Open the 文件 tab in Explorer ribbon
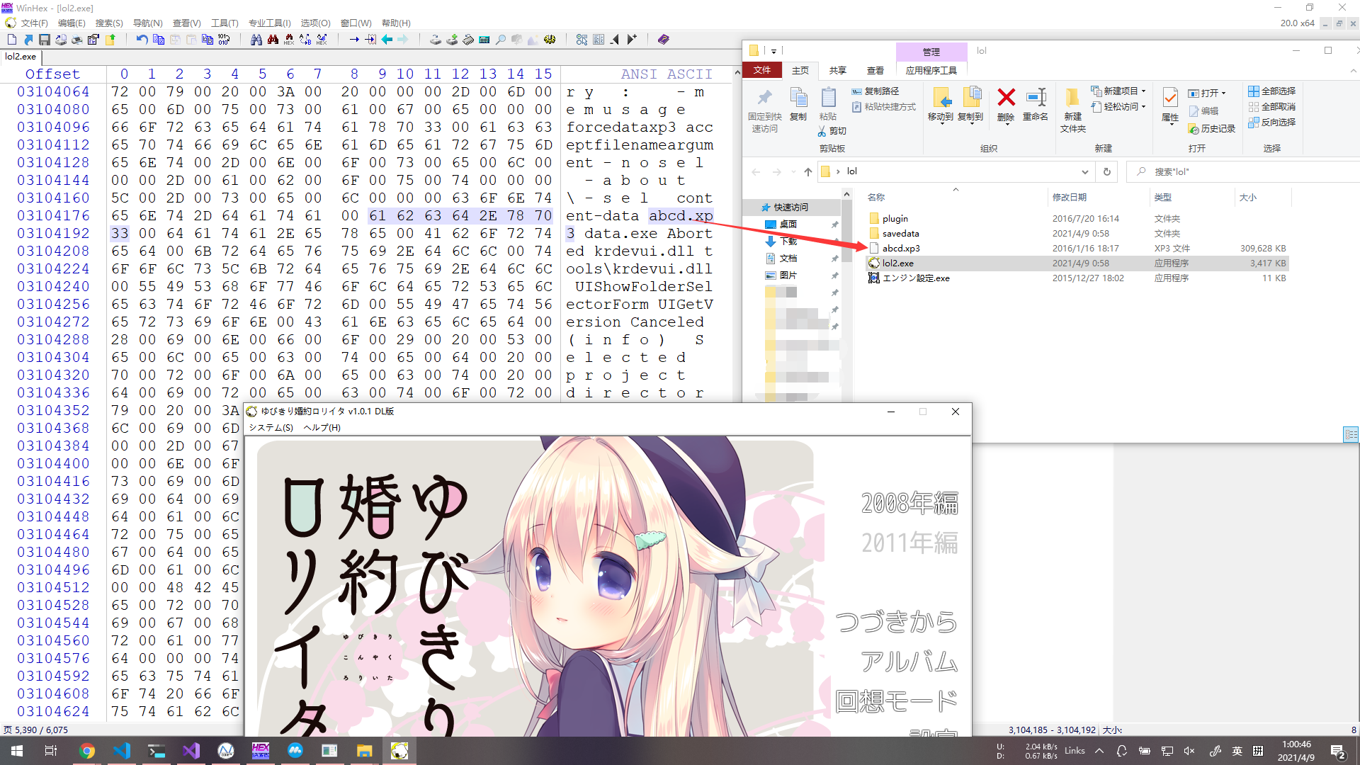1360x765 pixels. (762, 70)
